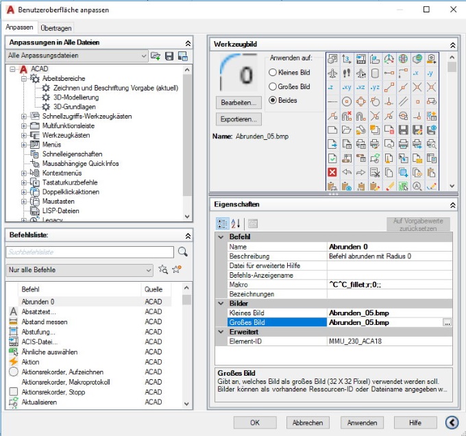The height and width of the screenshot is (436, 466).
Task: Click the save customization file icon
Action: click(169, 56)
